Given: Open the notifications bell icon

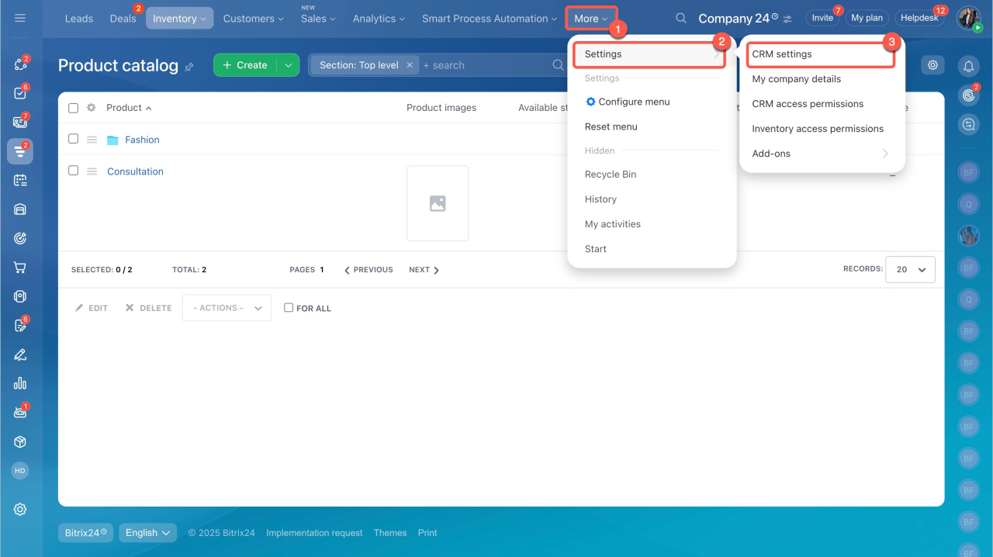Looking at the screenshot, I should 968,66.
